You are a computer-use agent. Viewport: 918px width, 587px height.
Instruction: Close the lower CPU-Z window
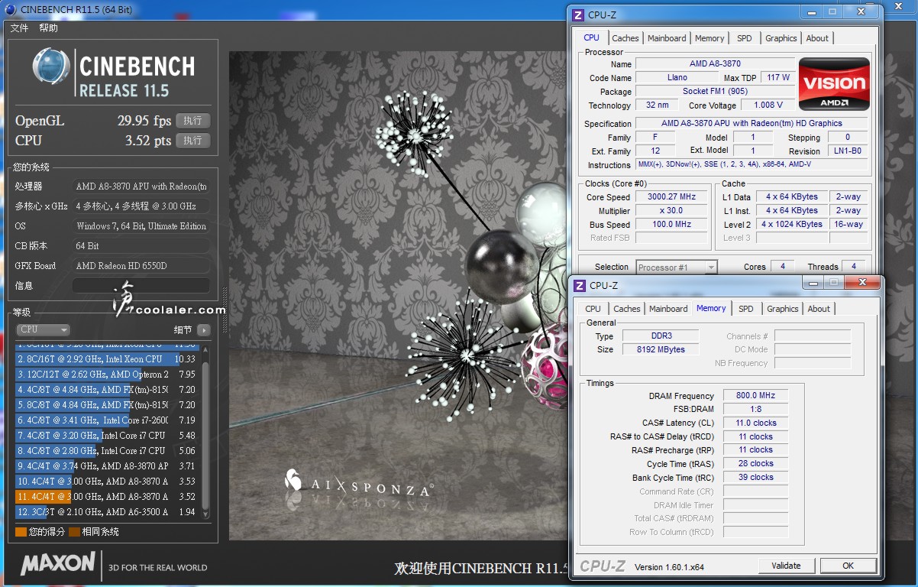click(862, 282)
